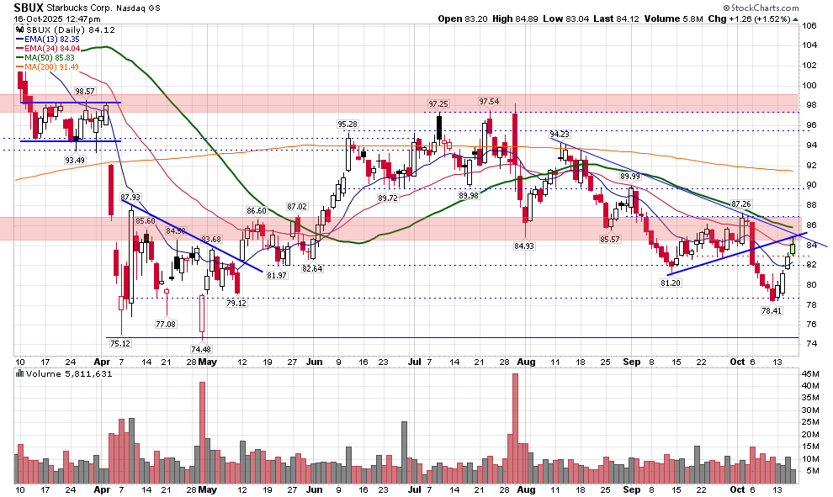The image size is (833, 497).
Task: Click the volume bars icon in the legend
Action: (x=20, y=373)
